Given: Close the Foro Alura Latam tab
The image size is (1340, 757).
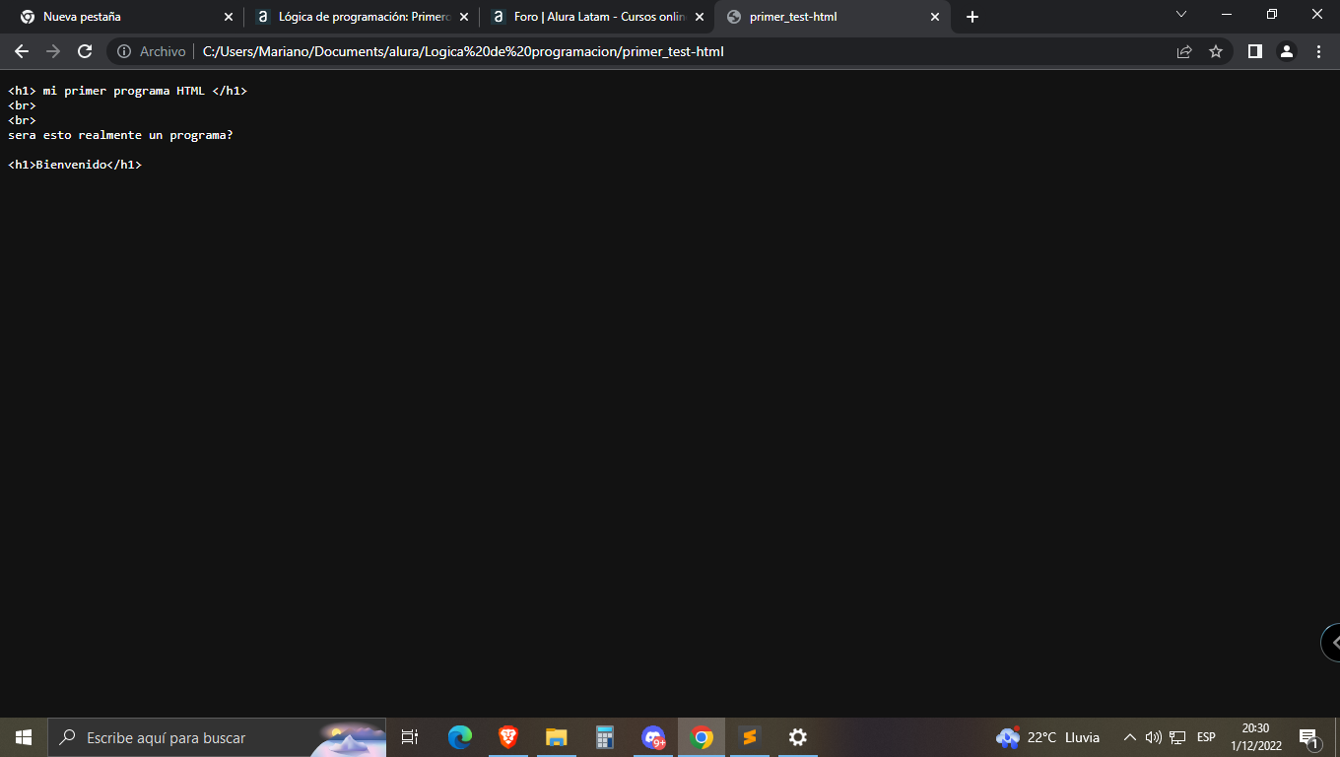Looking at the screenshot, I should pyautogui.click(x=700, y=17).
